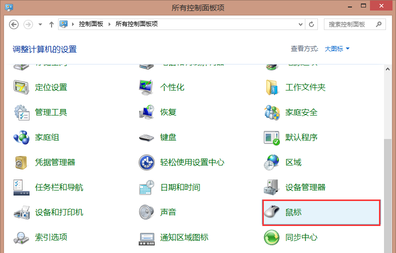Open the 声音 (Sound) speaker icon
396x253 pixels.
(x=147, y=212)
